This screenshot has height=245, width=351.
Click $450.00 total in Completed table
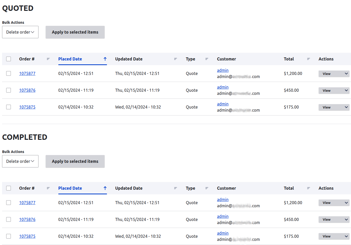[x=291, y=219]
